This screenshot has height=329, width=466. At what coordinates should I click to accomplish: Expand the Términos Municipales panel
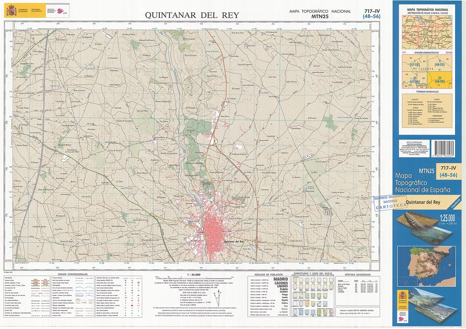[x=427, y=92]
